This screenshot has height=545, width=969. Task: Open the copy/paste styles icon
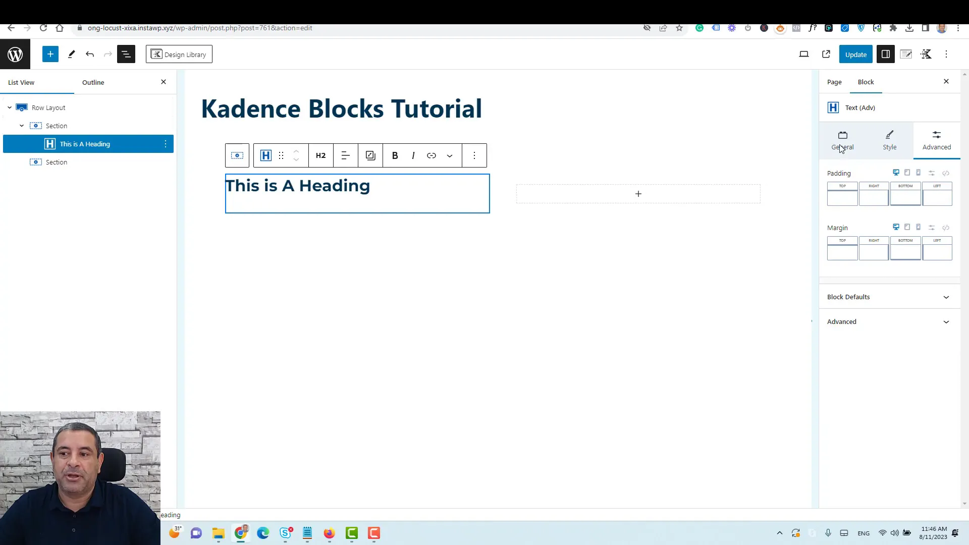pyautogui.click(x=370, y=155)
